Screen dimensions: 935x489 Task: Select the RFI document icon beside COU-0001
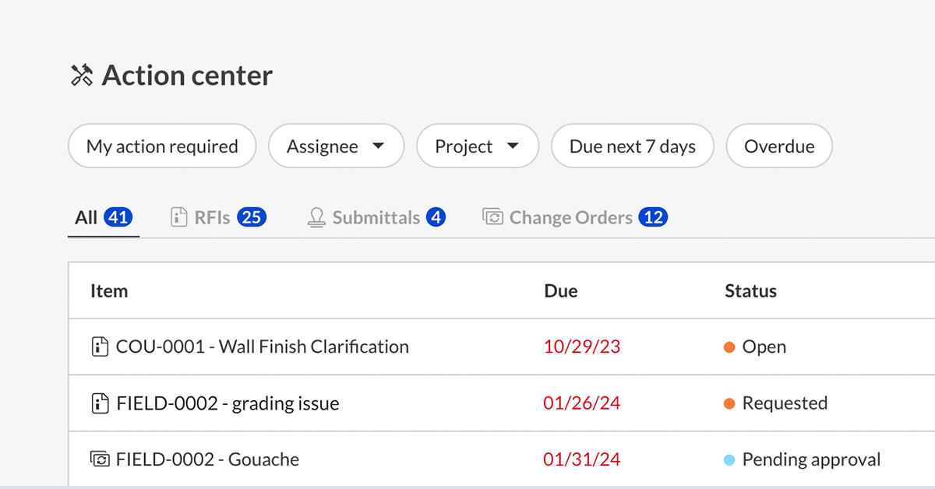click(101, 346)
